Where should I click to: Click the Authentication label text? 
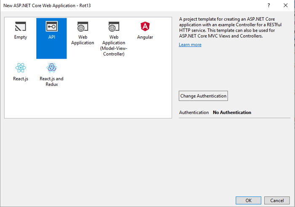[194, 112]
